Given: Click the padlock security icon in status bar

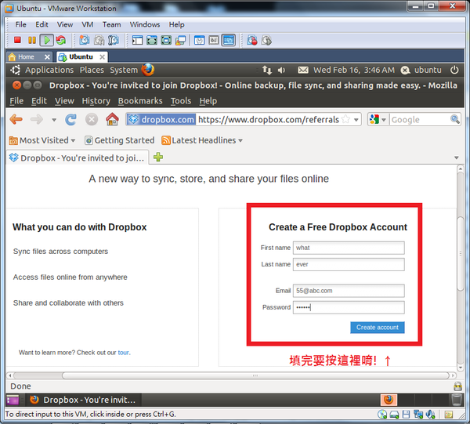Looking at the screenshot, I should pyautogui.click(x=457, y=386).
